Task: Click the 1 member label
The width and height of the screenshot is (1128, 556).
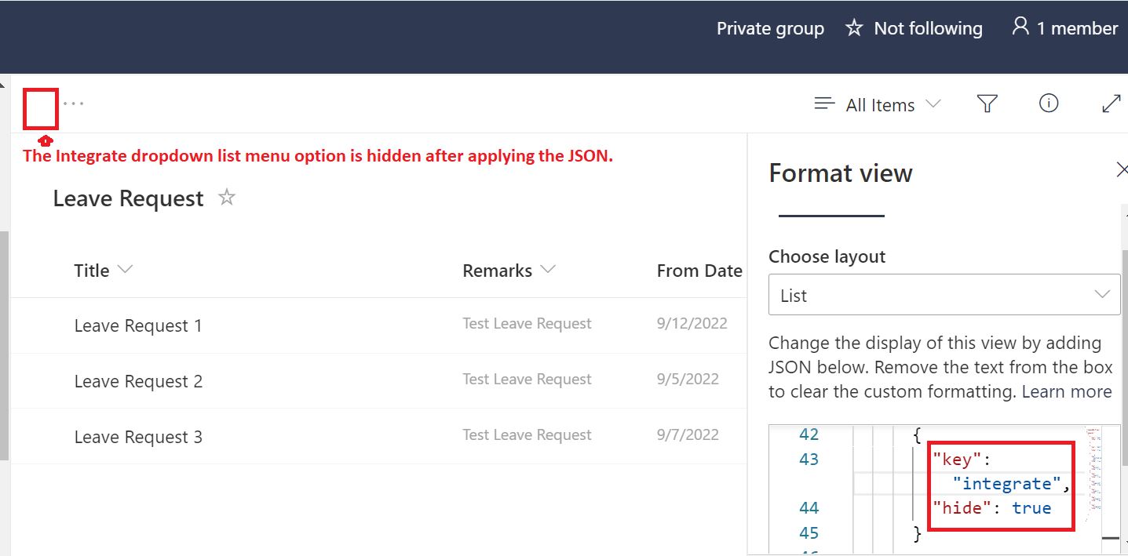Action: (1077, 28)
